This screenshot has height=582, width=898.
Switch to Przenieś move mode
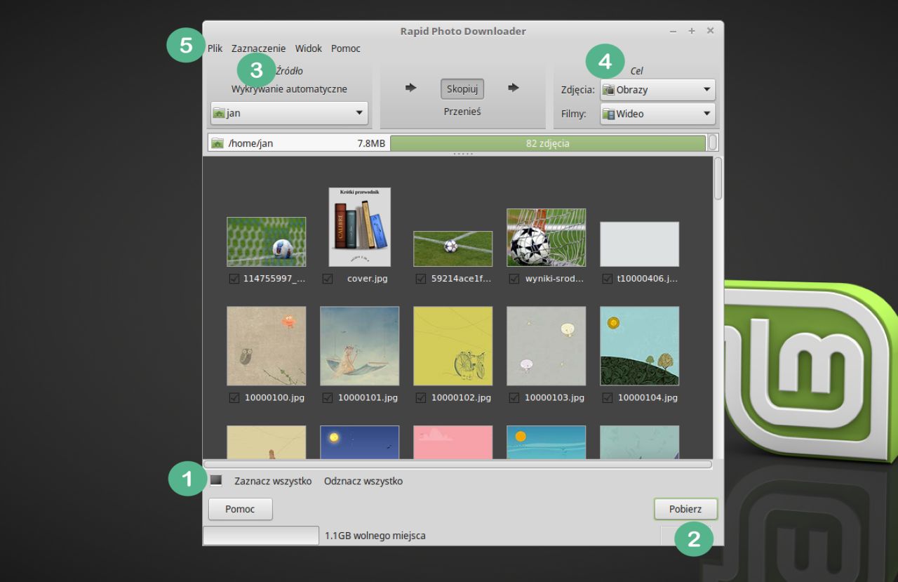[x=462, y=111]
